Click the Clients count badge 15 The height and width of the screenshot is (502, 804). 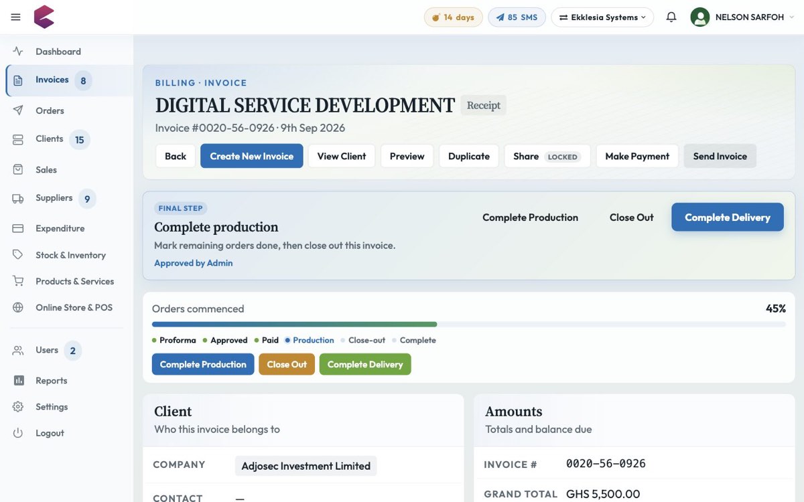[x=79, y=140]
